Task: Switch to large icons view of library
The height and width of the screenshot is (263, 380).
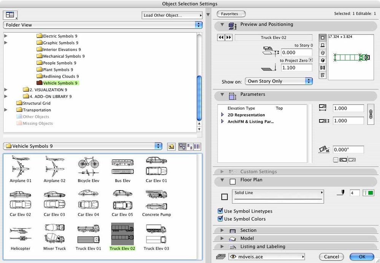Action: click(x=182, y=146)
